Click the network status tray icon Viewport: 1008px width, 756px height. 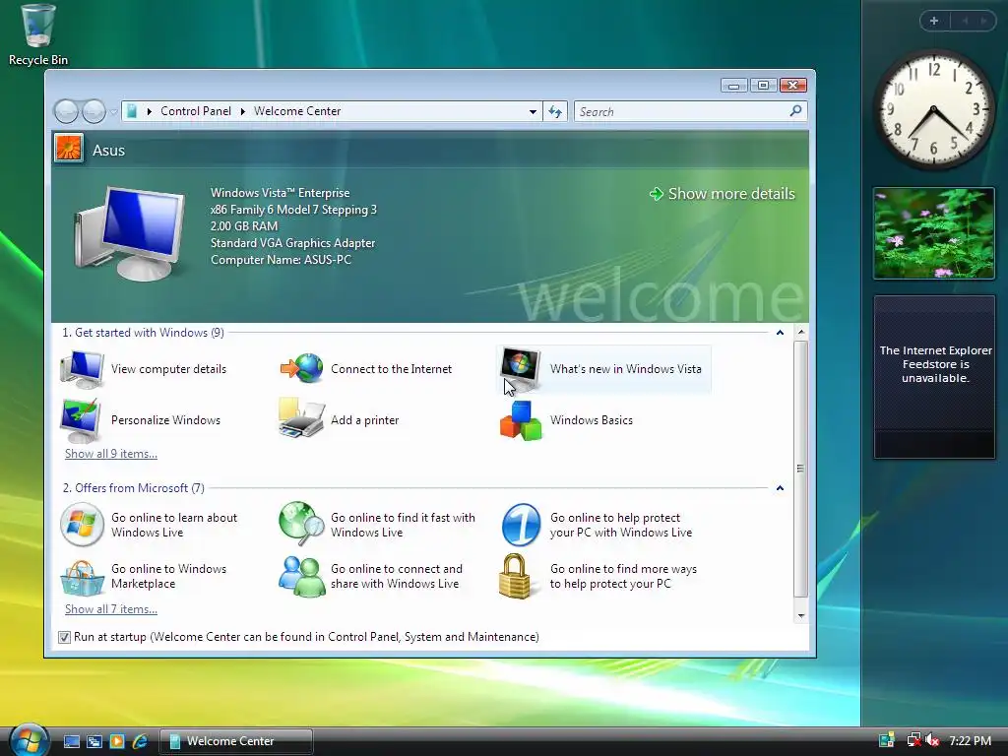pos(913,740)
